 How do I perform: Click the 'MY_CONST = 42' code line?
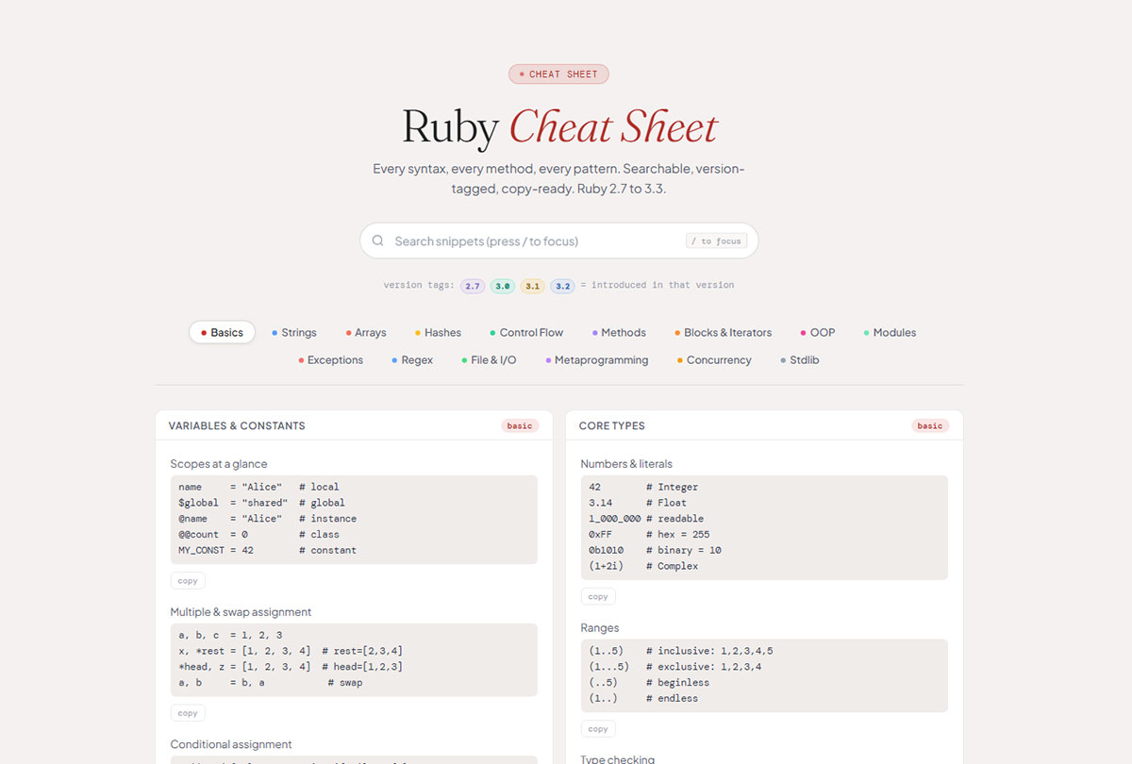click(267, 550)
